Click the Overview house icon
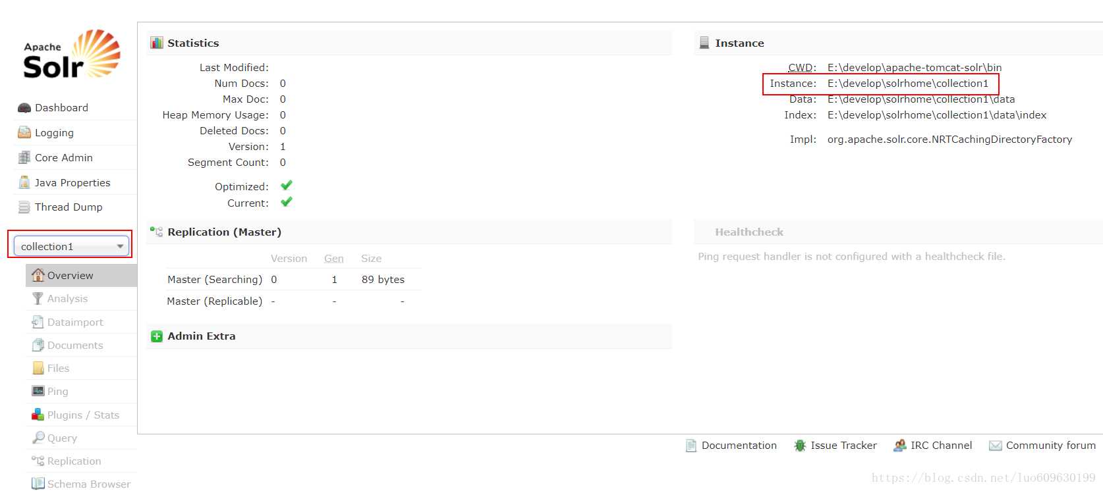This screenshot has height=491, width=1103. coord(38,275)
